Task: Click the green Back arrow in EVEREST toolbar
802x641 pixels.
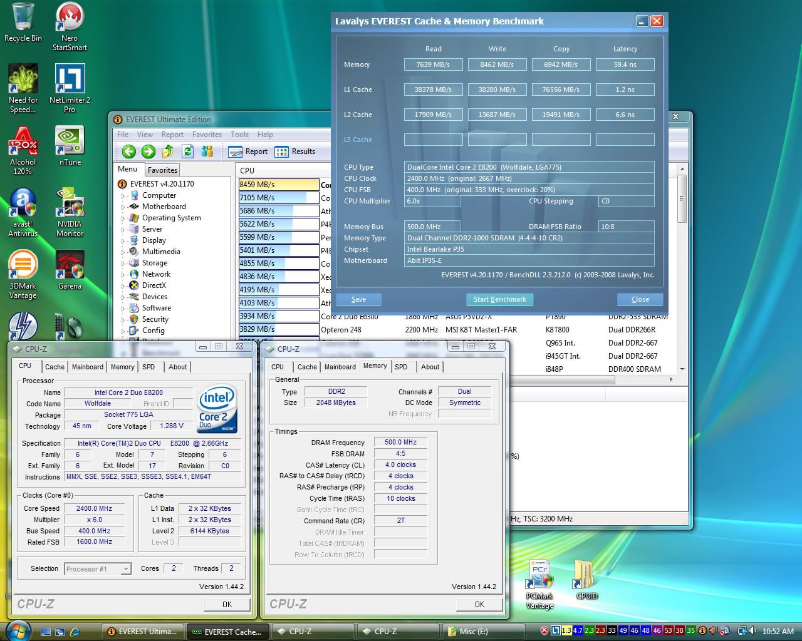Action: (x=129, y=151)
